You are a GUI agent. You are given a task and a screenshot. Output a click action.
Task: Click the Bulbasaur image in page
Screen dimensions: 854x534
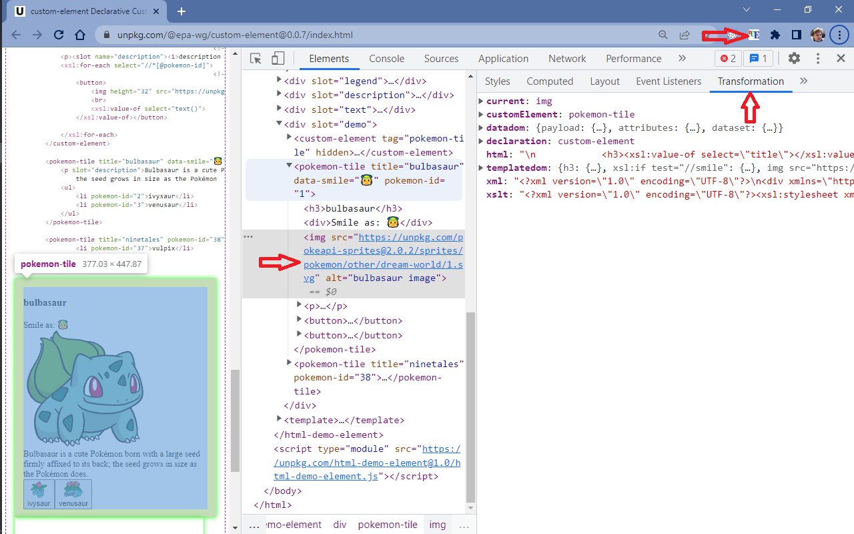point(84,388)
